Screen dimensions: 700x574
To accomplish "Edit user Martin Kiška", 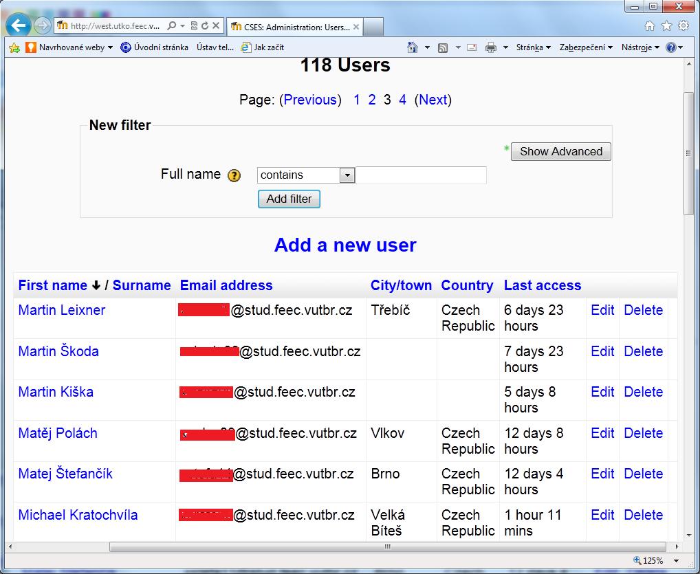I will 602,391.
